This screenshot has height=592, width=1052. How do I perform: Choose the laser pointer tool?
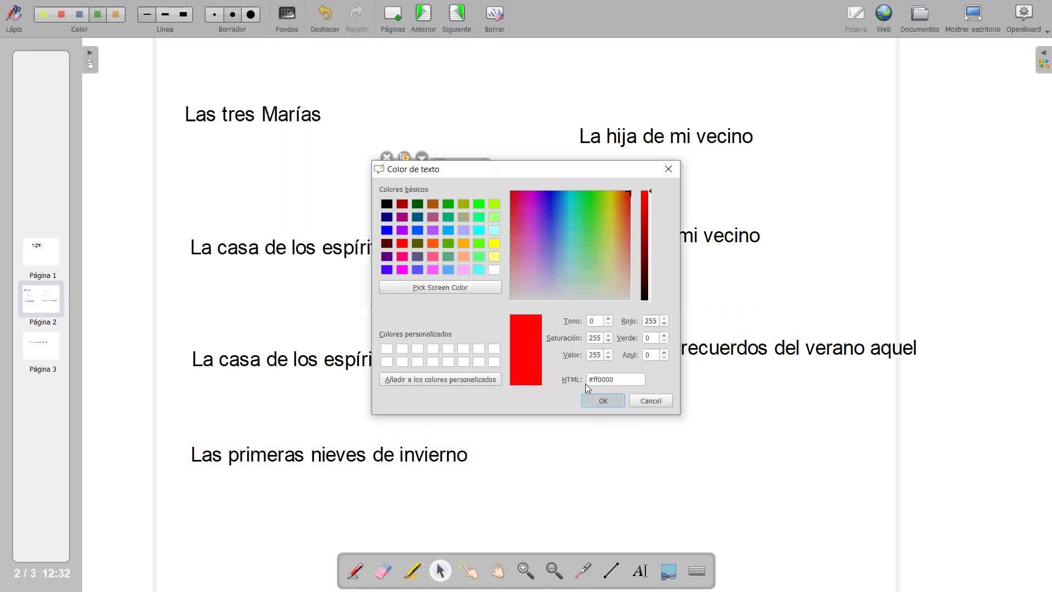(x=583, y=571)
